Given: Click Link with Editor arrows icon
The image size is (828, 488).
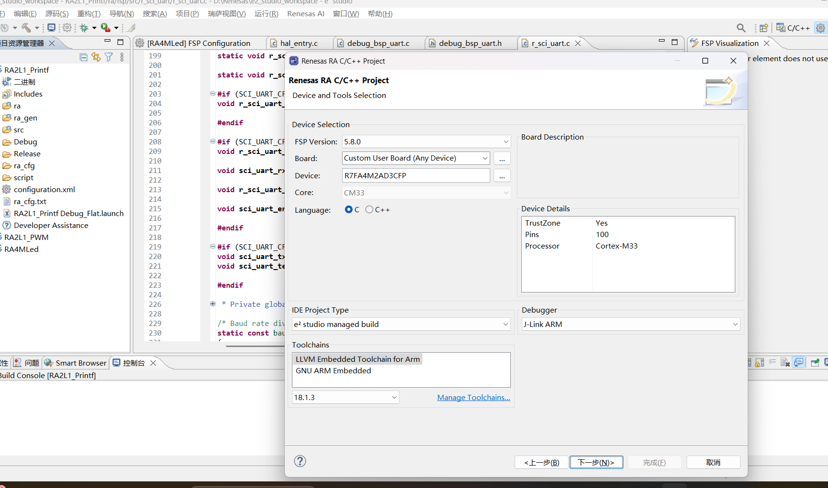Looking at the screenshot, I should (x=96, y=57).
